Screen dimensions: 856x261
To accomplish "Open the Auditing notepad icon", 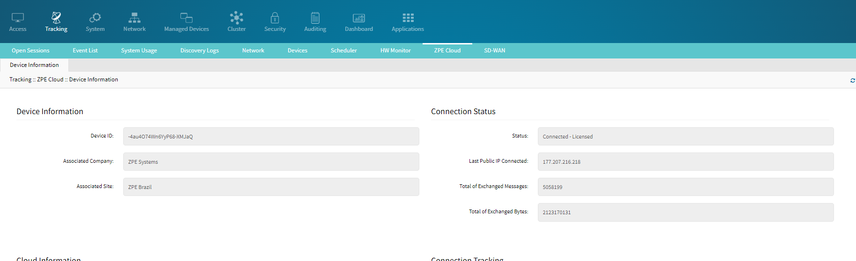I will [x=315, y=18].
